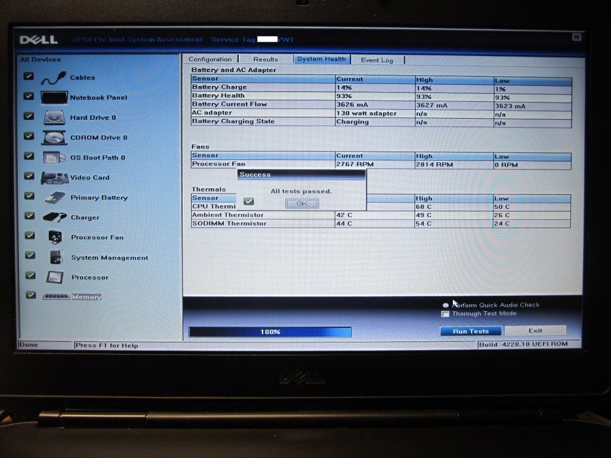This screenshot has width=611, height=458.
Task: Click the Video Card icon
Action: [54, 178]
